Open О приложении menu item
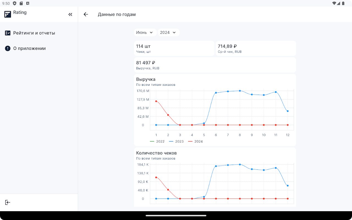This screenshot has height=220, width=352. (29, 48)
